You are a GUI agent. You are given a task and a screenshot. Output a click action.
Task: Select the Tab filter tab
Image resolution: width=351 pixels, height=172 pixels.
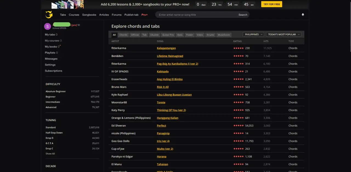tap(145, 35)
